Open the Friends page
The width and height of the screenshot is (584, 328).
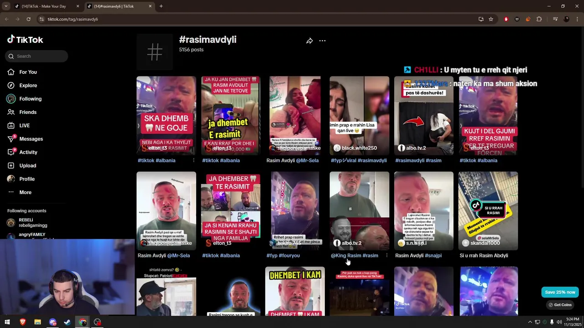(27, 112)
